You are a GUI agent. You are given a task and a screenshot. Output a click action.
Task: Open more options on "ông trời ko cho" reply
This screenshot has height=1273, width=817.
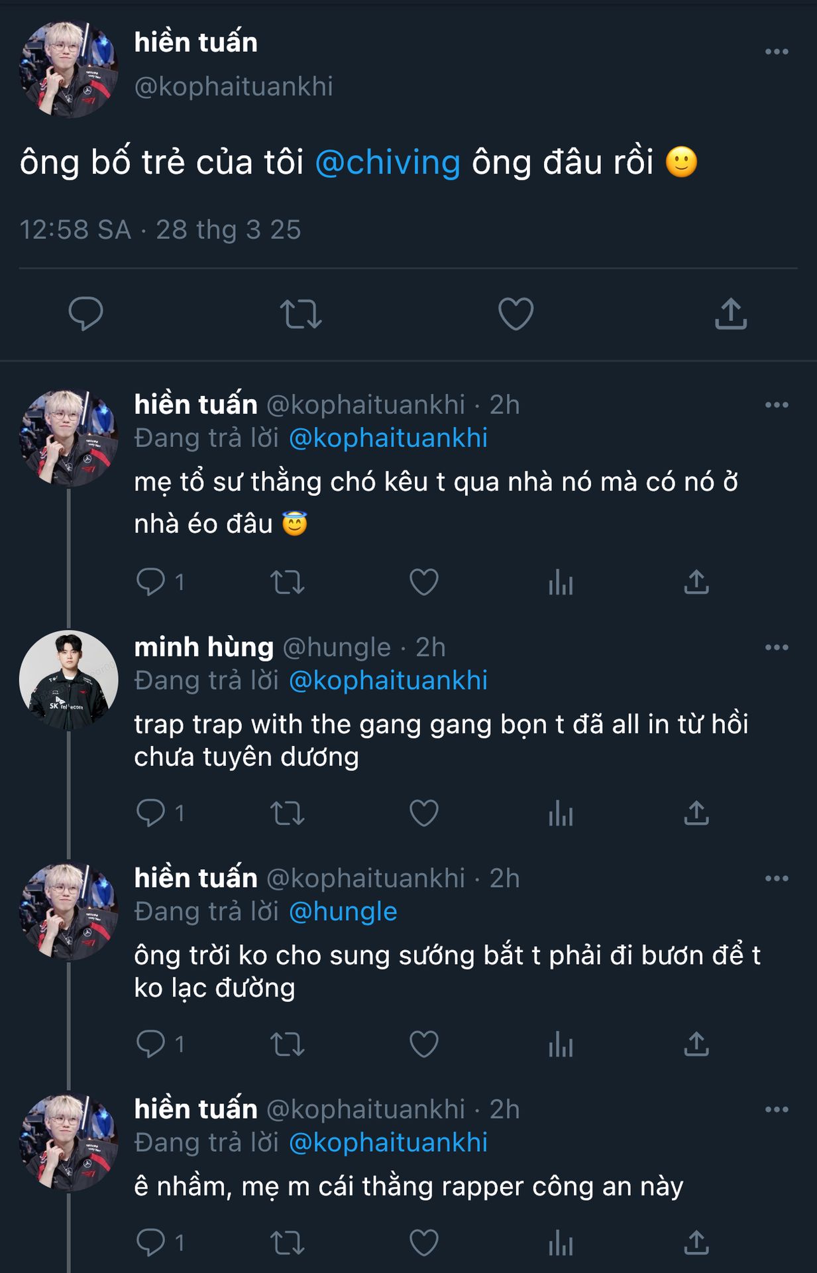[x=776, y=879]
